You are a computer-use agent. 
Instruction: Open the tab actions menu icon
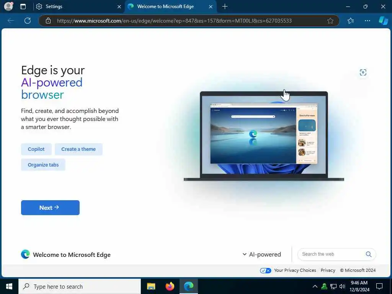(x=23, y=7)
